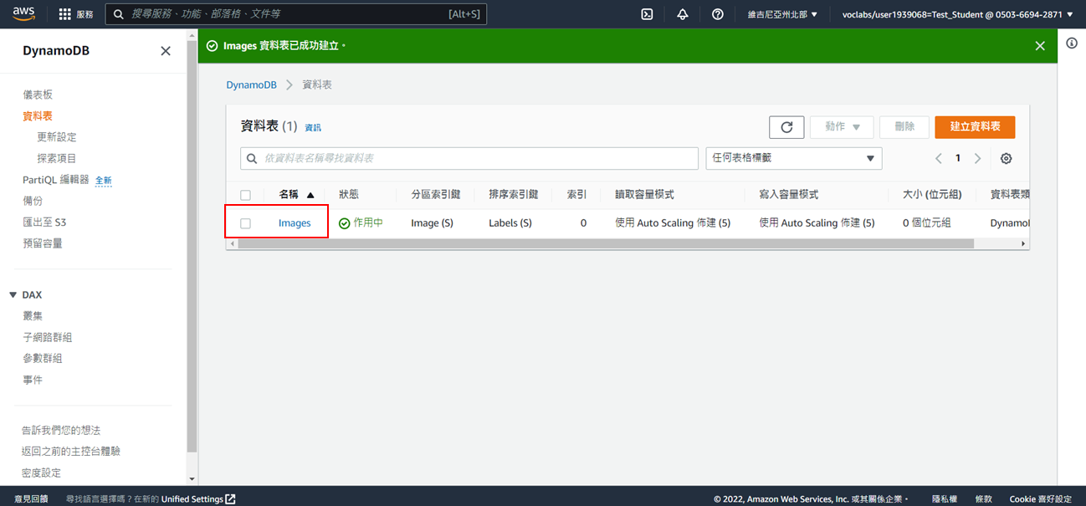This screenshot has height=506, width=1086.
Task: Open 更新設定 in the sidebar
Action: pos(57,137)
